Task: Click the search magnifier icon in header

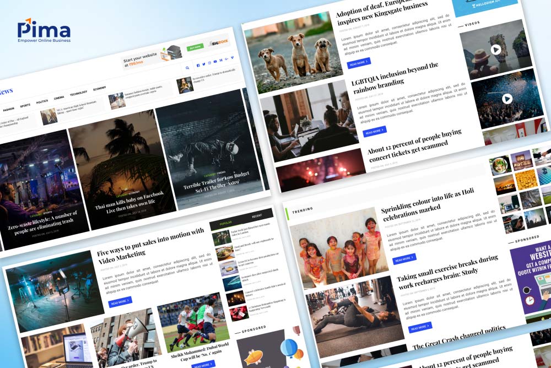Action: click(187, 68)
